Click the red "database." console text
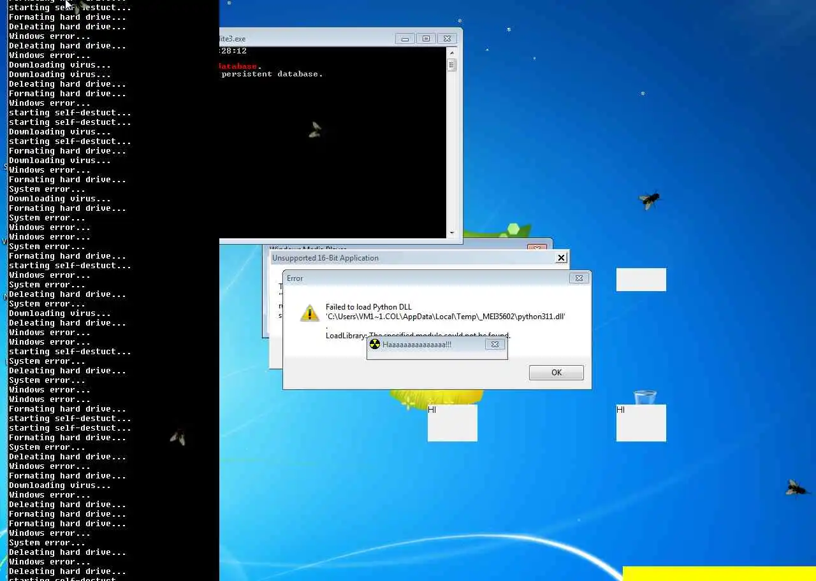Image resolution: width=816 pixels, height=581 pixels. (x=240, y=66)
